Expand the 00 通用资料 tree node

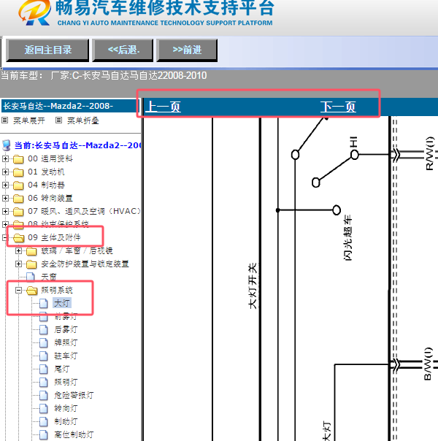point(5,158)
